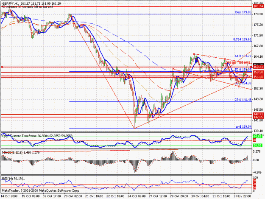Image resolution: width=265 pixels, height=199 pixels.
Task: Click the 167.80 price axis value
Action: tap(258, 46)
